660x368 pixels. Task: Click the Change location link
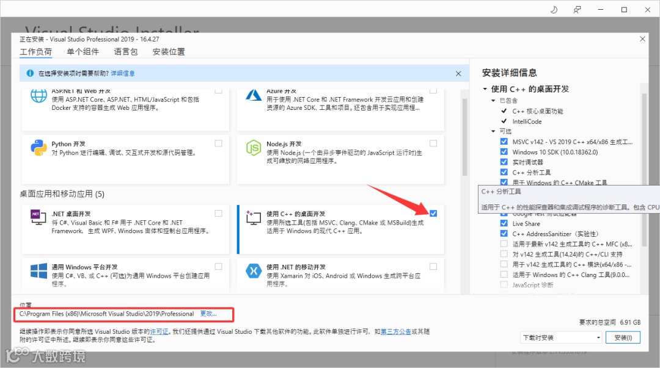[x=208, y=314]
